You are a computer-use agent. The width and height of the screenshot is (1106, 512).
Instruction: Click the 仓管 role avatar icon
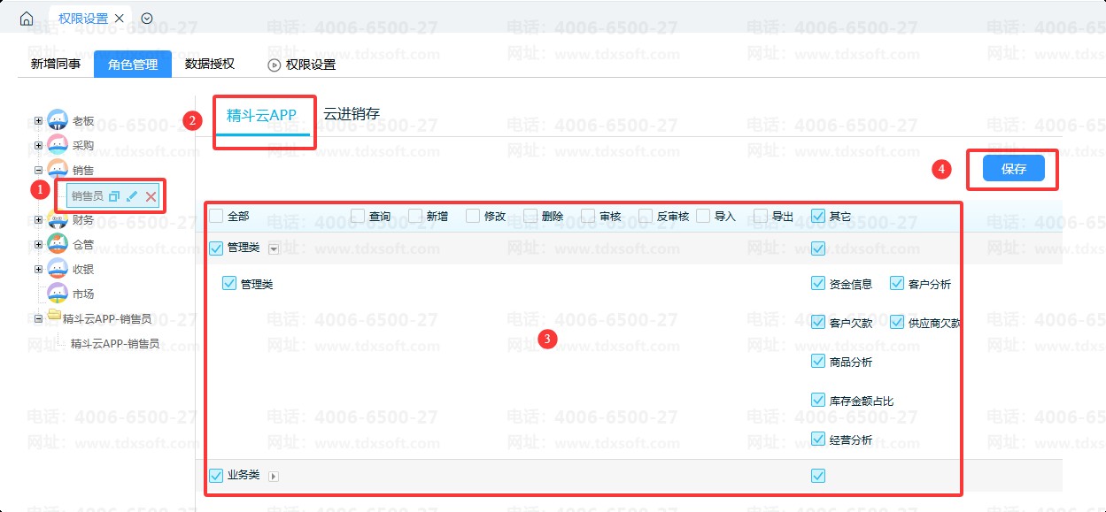pos(58,244)
